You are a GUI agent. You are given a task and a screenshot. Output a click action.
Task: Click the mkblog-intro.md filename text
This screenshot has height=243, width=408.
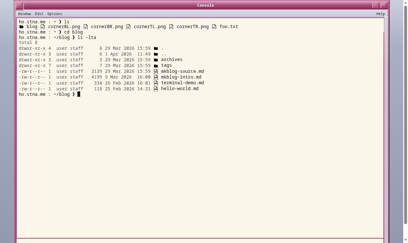(181, 77)
